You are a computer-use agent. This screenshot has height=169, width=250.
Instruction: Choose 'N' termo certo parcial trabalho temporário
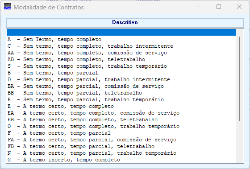pyautogui.click(x=121, y=153)
